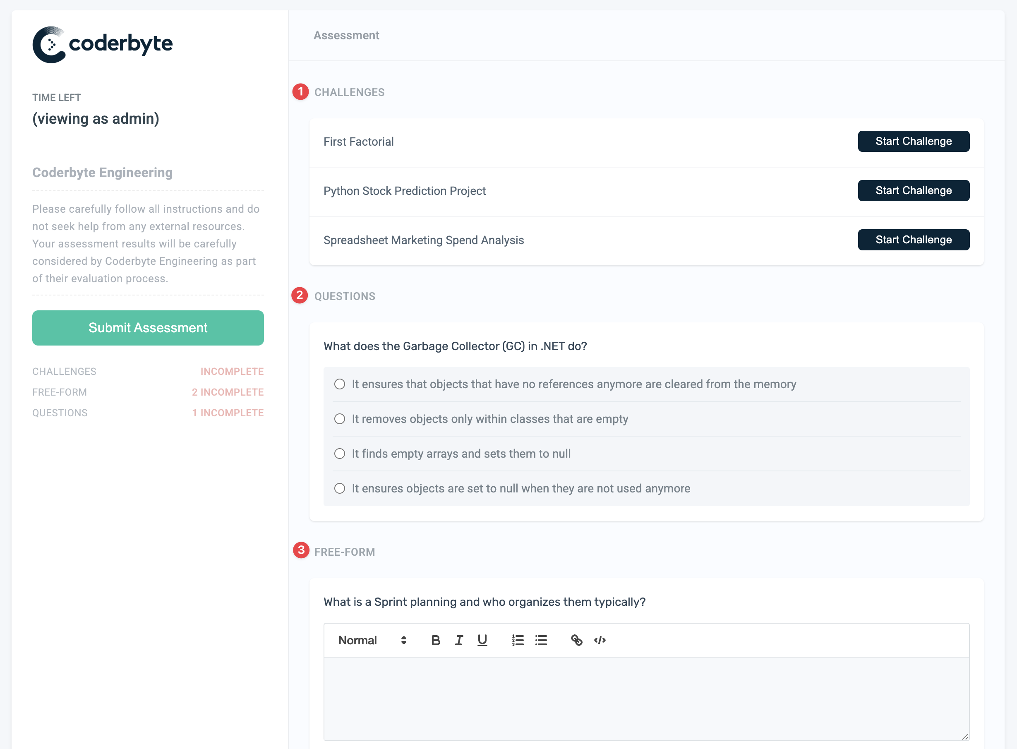Start the First Factorial challenge
This screenshot has height=749, width=1017.
913,142
